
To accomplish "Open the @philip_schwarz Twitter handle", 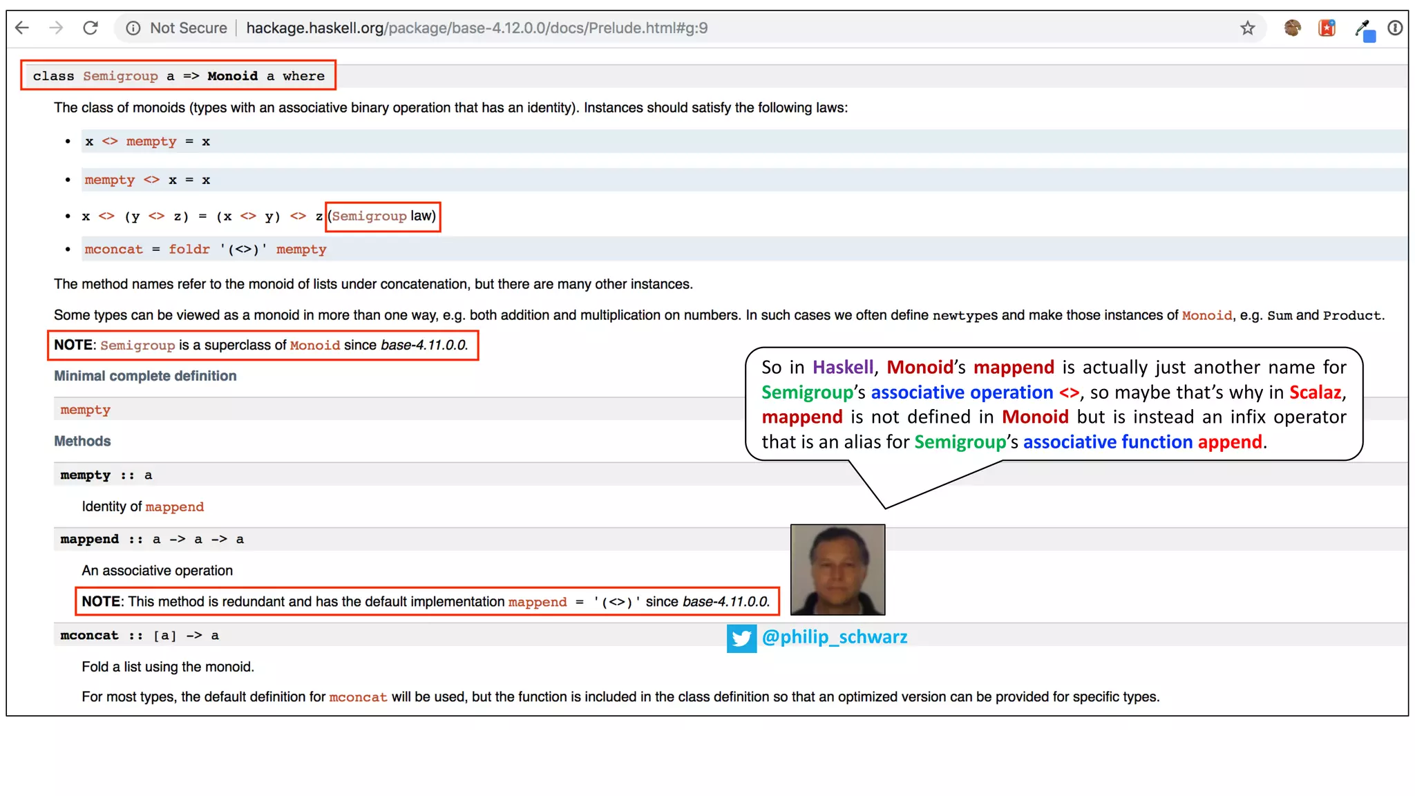I will tap(834, 636).
